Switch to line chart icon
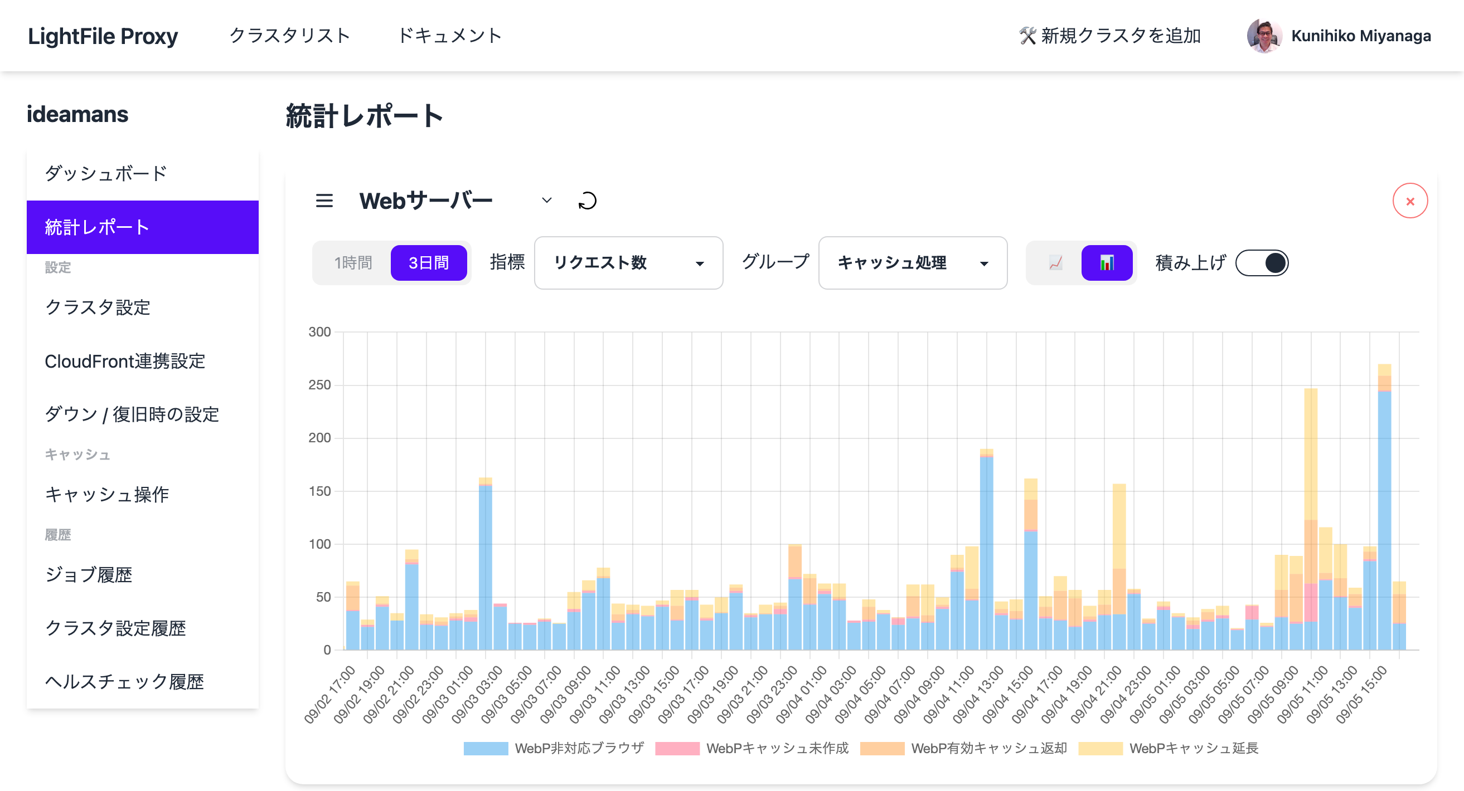The width and height of the screenshot is (1464, 791). pos(1055,262)
